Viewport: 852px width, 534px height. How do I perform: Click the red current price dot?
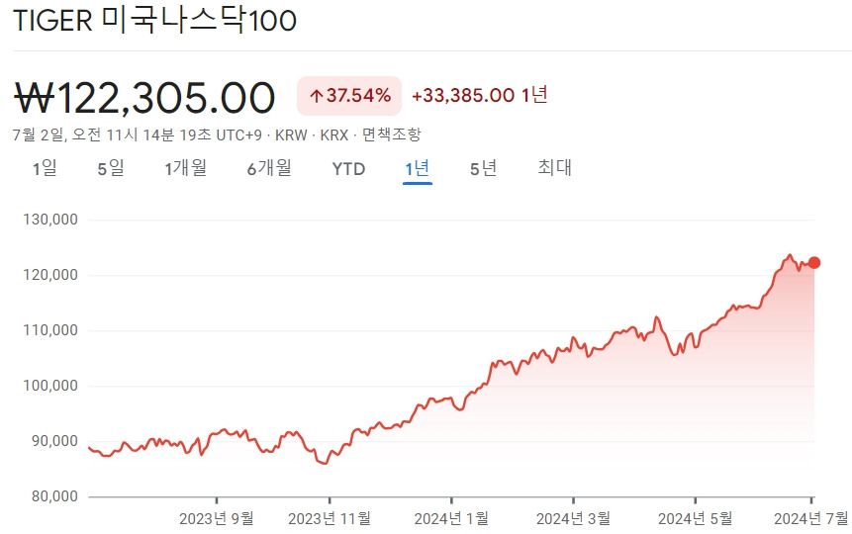pyautogui.click(x=814, y=263)
